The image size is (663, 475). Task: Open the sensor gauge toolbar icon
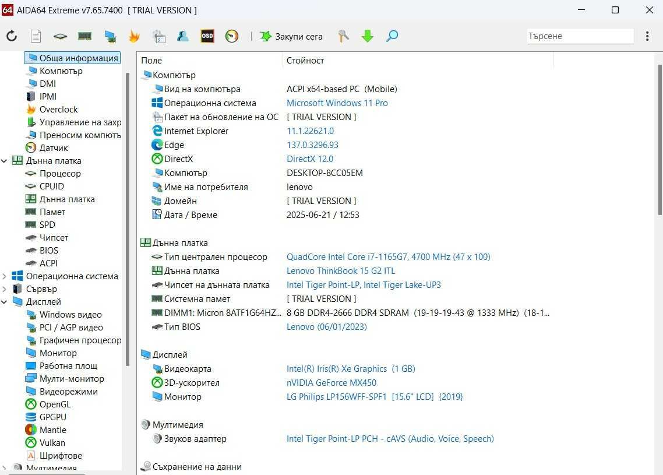(x=232, y=36)
